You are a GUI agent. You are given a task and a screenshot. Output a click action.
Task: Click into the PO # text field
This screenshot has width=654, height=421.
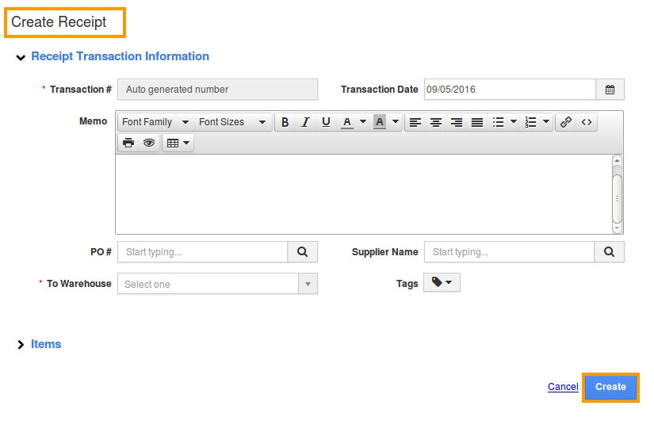click(203, 251)
